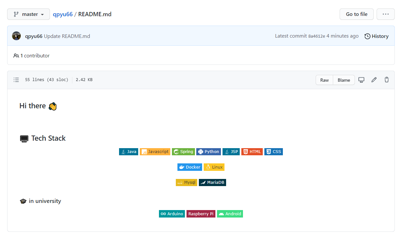
Task: Delete the file with trash icon
Action: point(387,80)
